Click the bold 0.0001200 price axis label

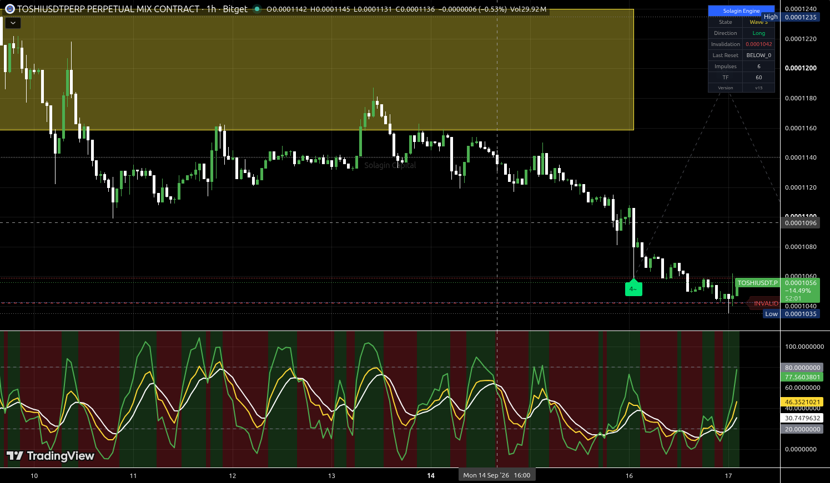point(801,68)
